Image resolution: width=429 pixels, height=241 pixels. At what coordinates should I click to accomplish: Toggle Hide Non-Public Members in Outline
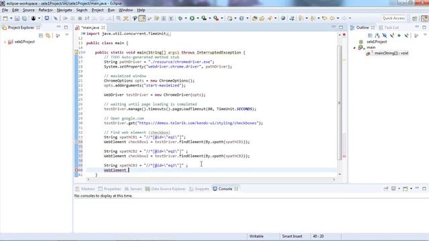click(400, 35)
